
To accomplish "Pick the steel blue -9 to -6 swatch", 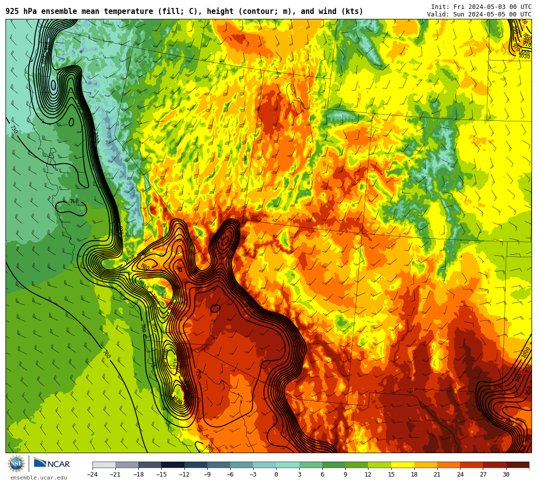I will coord(219,465).
